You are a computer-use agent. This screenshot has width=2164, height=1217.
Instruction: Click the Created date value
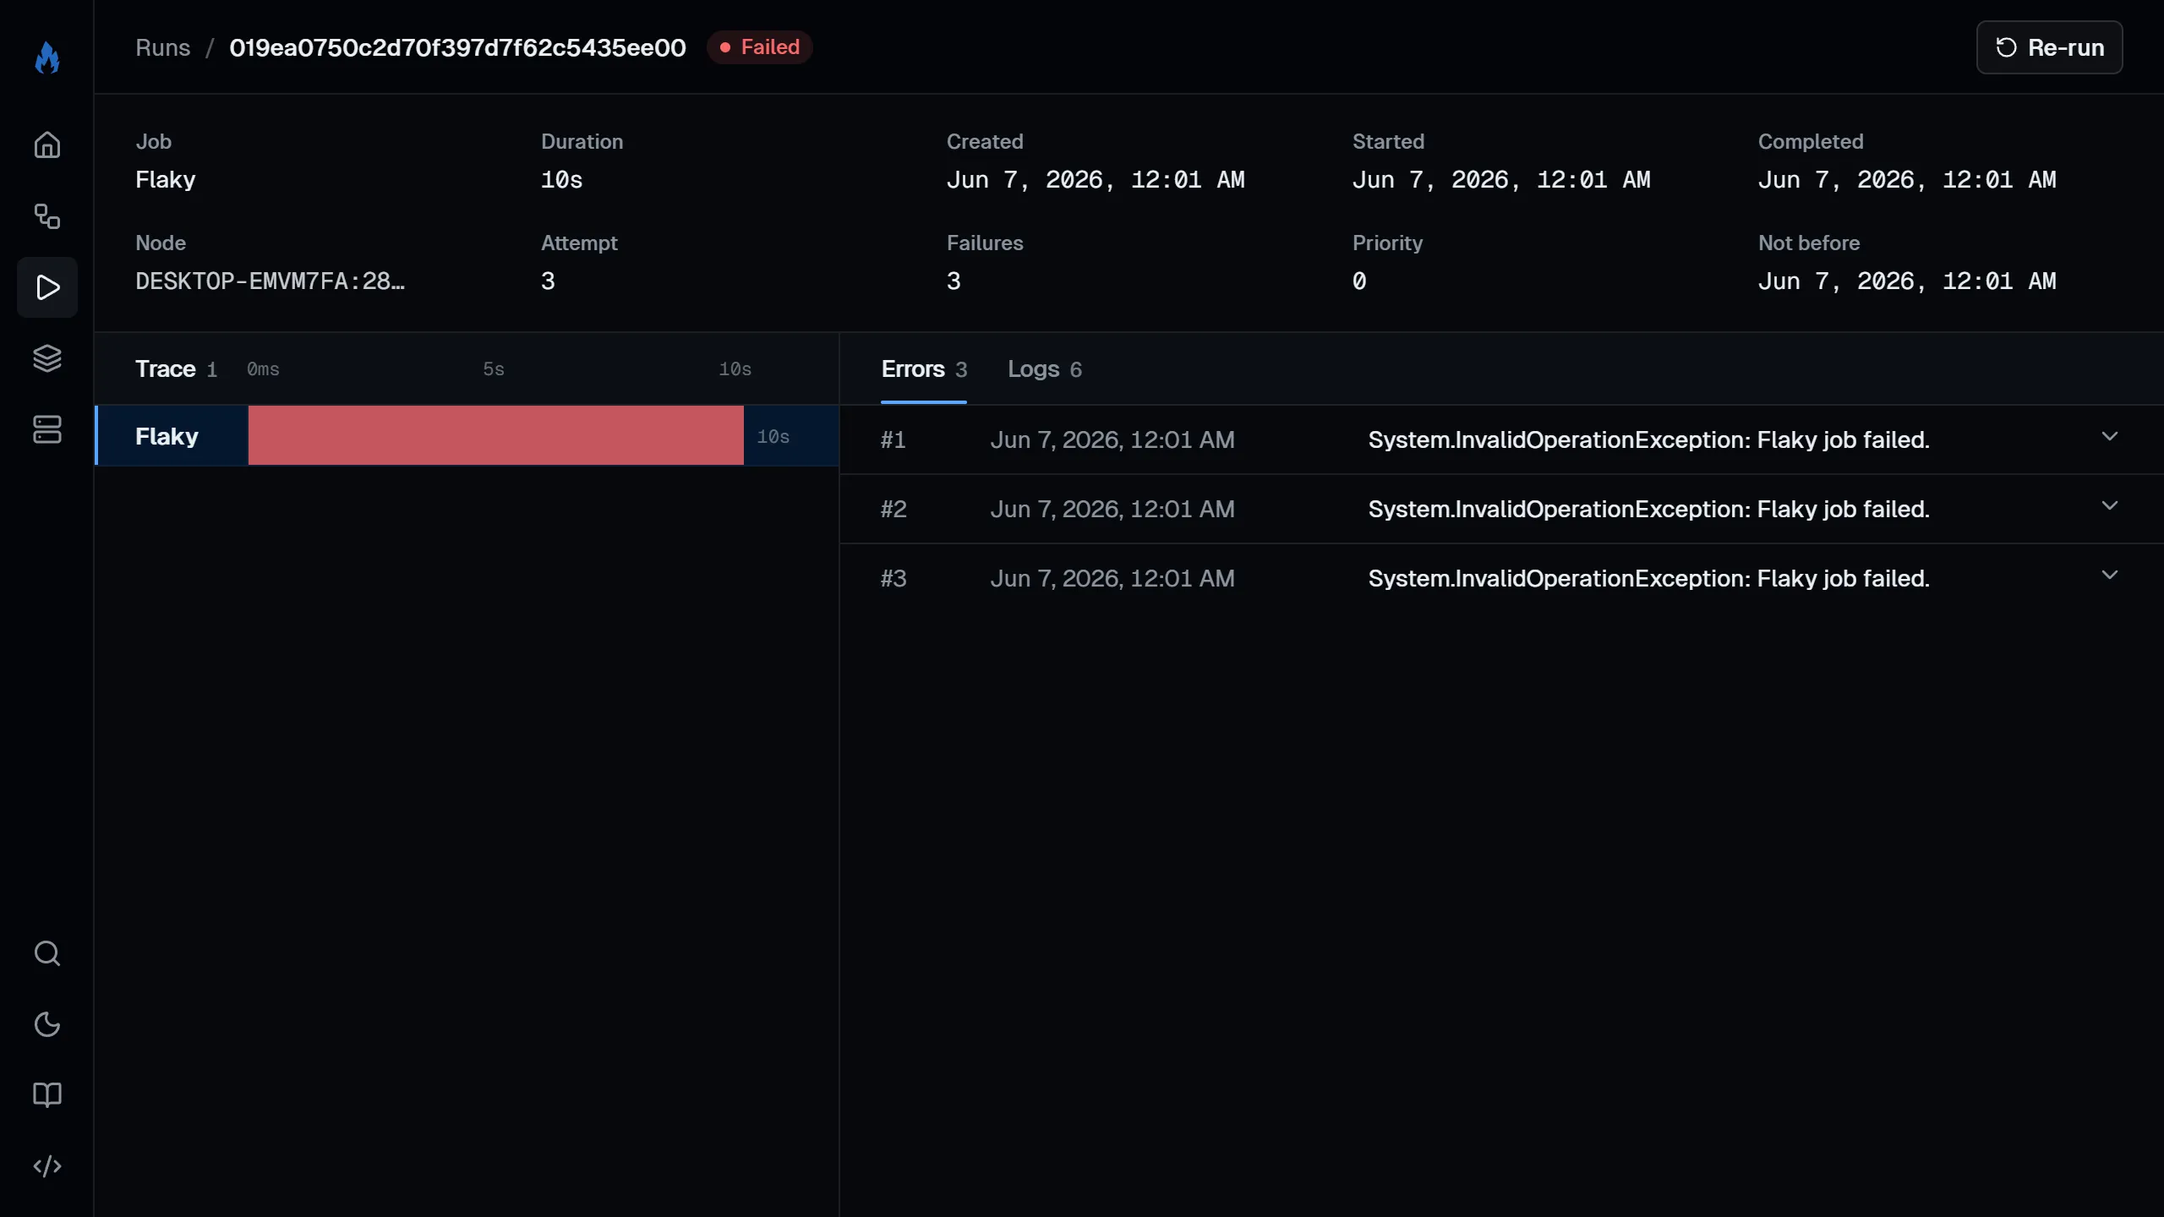click(1096, 180)
